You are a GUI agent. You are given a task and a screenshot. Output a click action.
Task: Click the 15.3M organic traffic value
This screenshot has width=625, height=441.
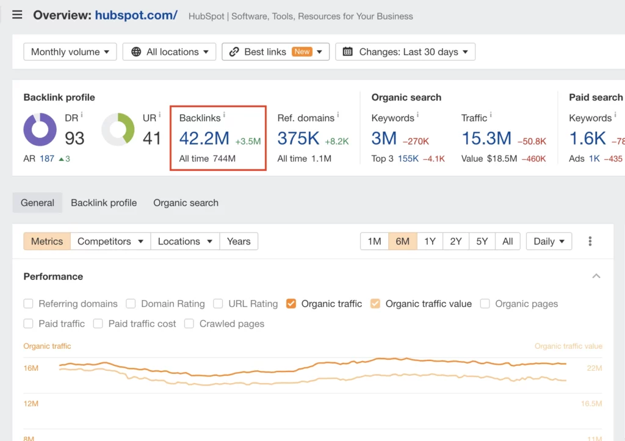(486, 138)
